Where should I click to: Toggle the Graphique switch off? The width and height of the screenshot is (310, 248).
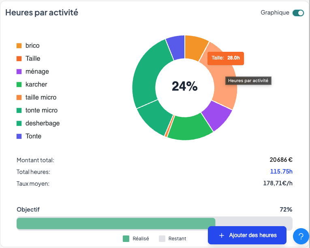click(298, 13)
